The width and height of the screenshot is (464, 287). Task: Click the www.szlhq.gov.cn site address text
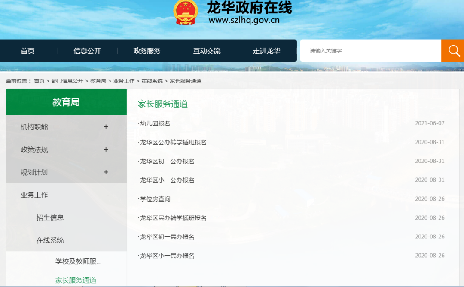[244, 21]
